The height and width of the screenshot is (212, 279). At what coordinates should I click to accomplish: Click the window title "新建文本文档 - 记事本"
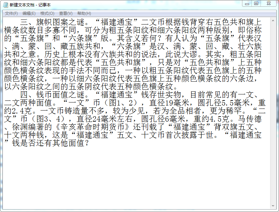tap(30, 5)
